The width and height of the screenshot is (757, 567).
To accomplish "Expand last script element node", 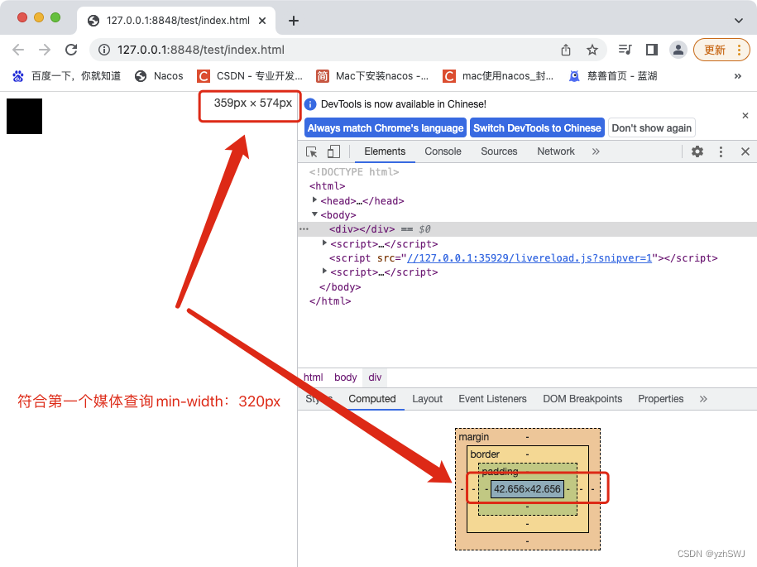I will click(x=324, y=271).
